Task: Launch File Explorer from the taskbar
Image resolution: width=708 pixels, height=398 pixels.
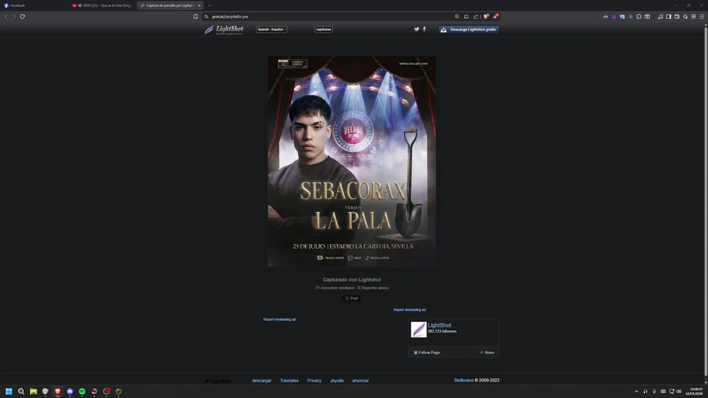Action: pos(33,391)
